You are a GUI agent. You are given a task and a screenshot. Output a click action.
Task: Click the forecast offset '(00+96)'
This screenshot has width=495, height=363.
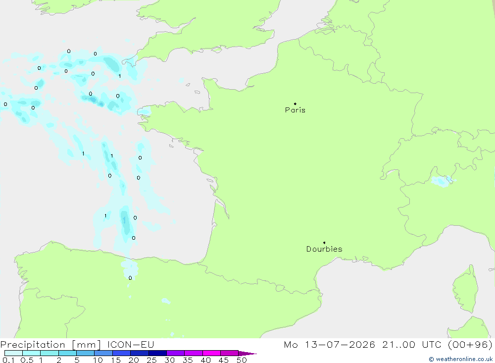pos(470,345)
